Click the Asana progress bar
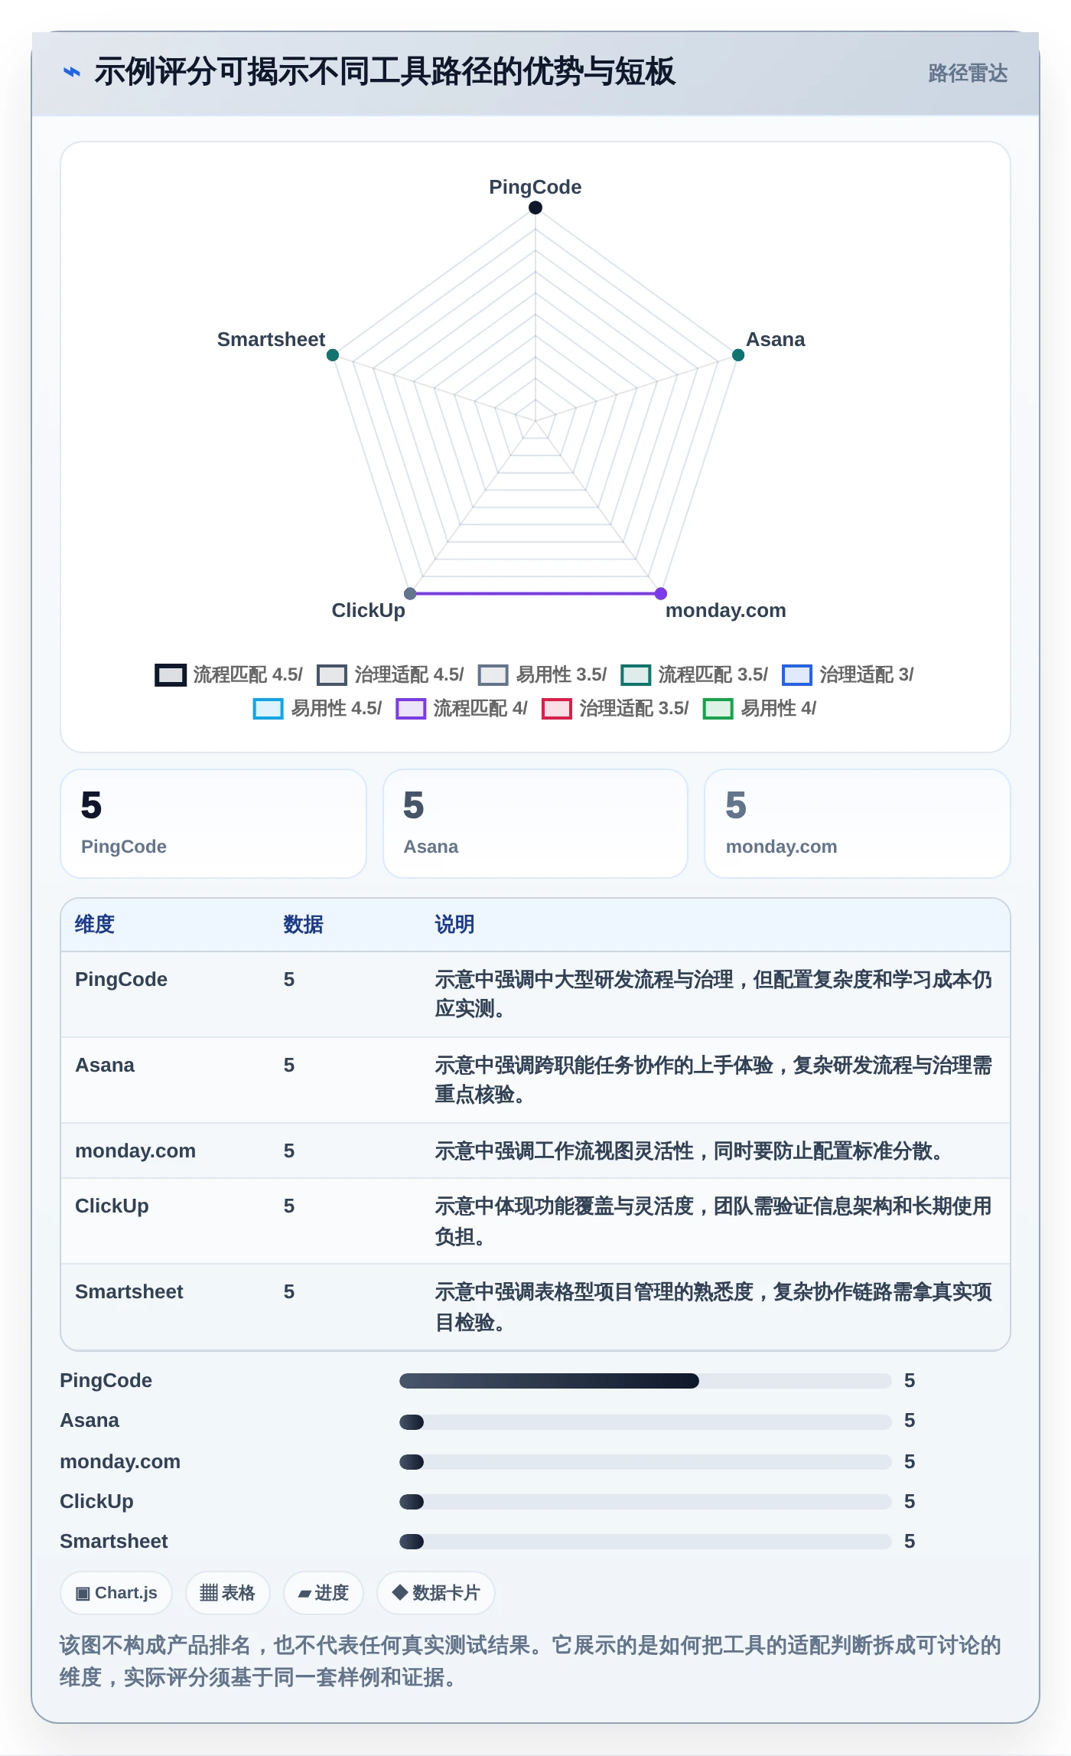The image size is (1071, 1756). click(x=646, y=1421)
